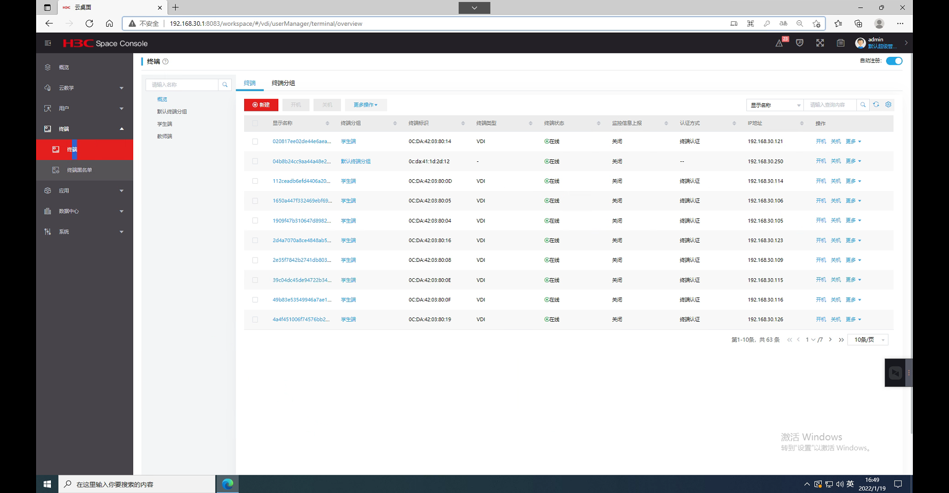
Task: Check the row for terminal 020817ee02de44e6aea
Action: tap(255, 142)
